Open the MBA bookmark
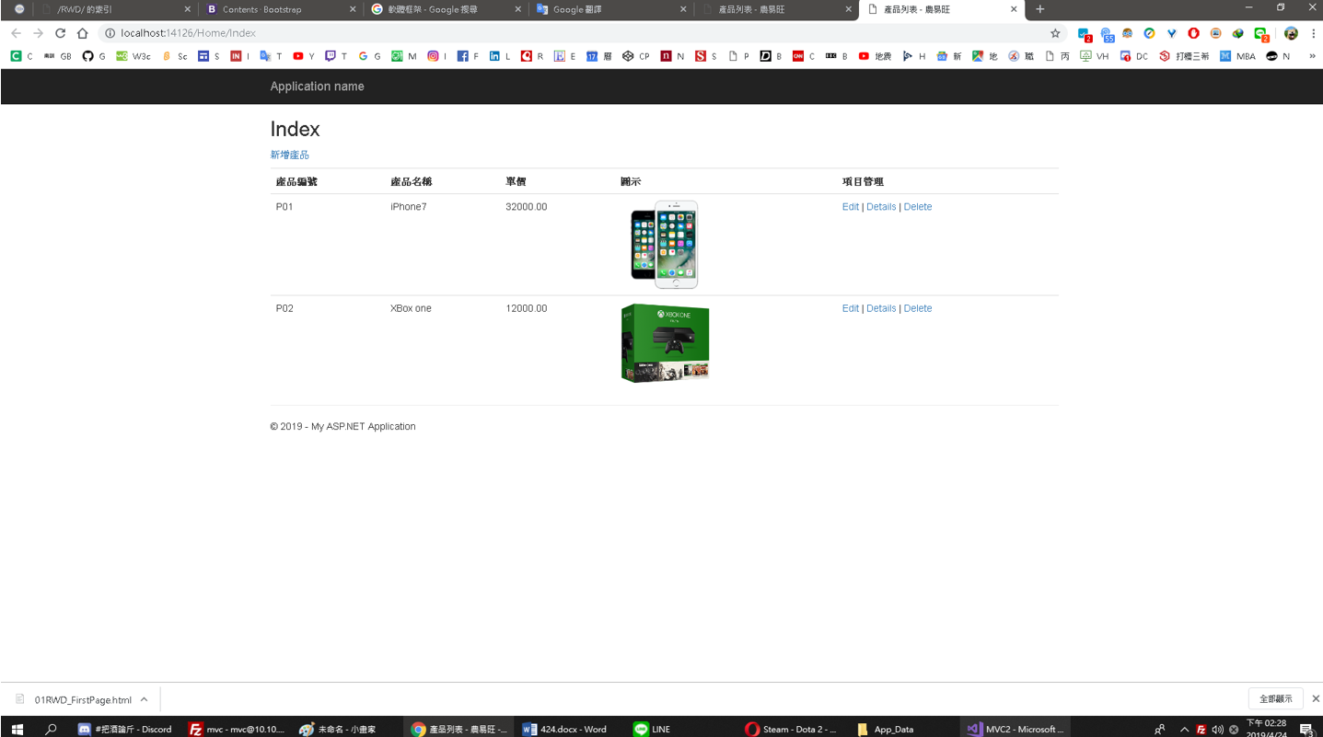Image resolution: width=1323 pixels, height=737 pixels. (x=1237, y=56)
